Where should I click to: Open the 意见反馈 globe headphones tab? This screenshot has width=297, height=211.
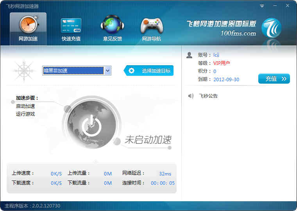(x=112, y=29)
